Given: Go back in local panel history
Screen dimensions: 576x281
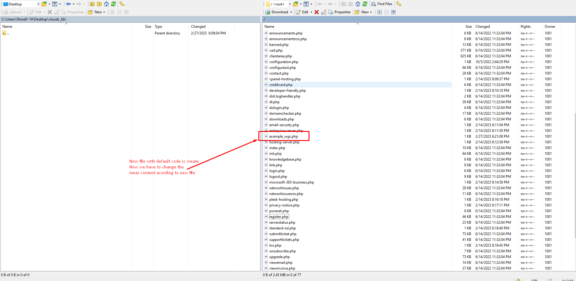Looking at the screenshot, I should (68, 4).
